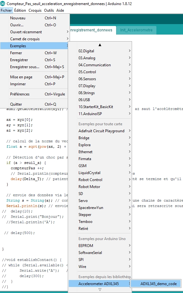This screenshot has width=183, height=293.
Task: Choose Fermer in the Fichier menu
Action: tap(35, 53)
